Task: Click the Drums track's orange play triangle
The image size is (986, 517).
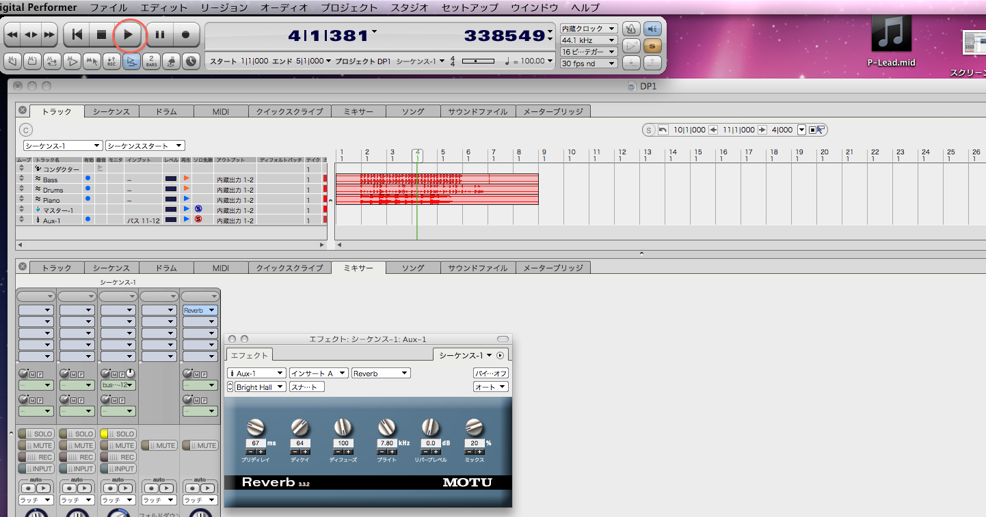Action: click(187, 189)
